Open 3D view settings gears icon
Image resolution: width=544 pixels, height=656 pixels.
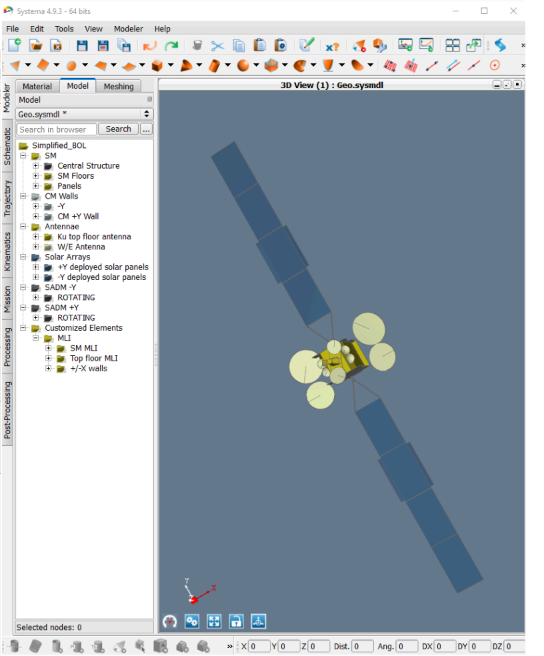click(x=192, y=621)
